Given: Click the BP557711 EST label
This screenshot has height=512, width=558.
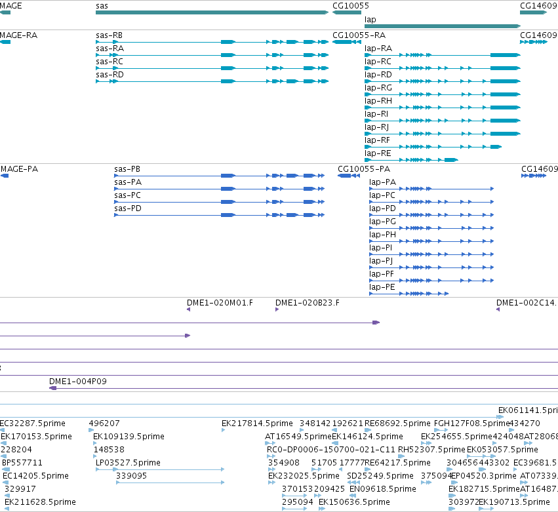Looking at the screenshot, I should (22, 463).
